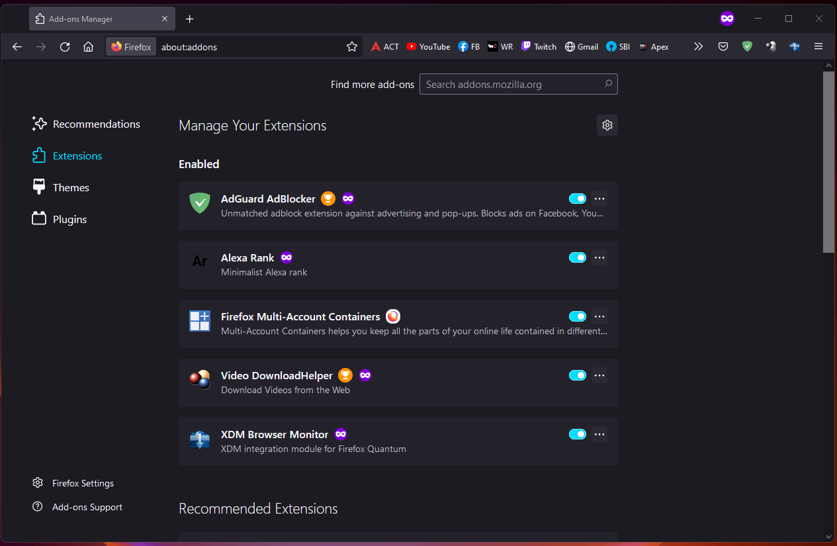Open the Firefox home page icon
Image resolution: width=837 pixels, height=546 pixels.
88,46
